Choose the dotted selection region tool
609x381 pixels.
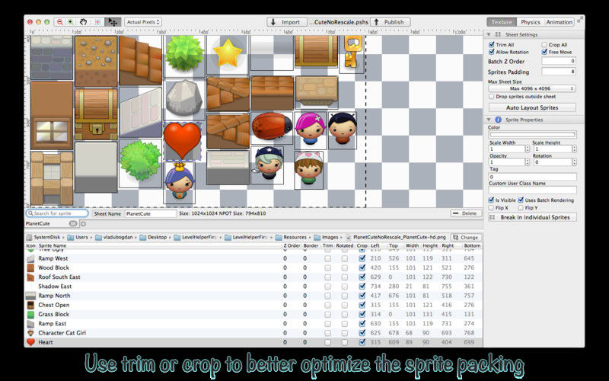97,22
